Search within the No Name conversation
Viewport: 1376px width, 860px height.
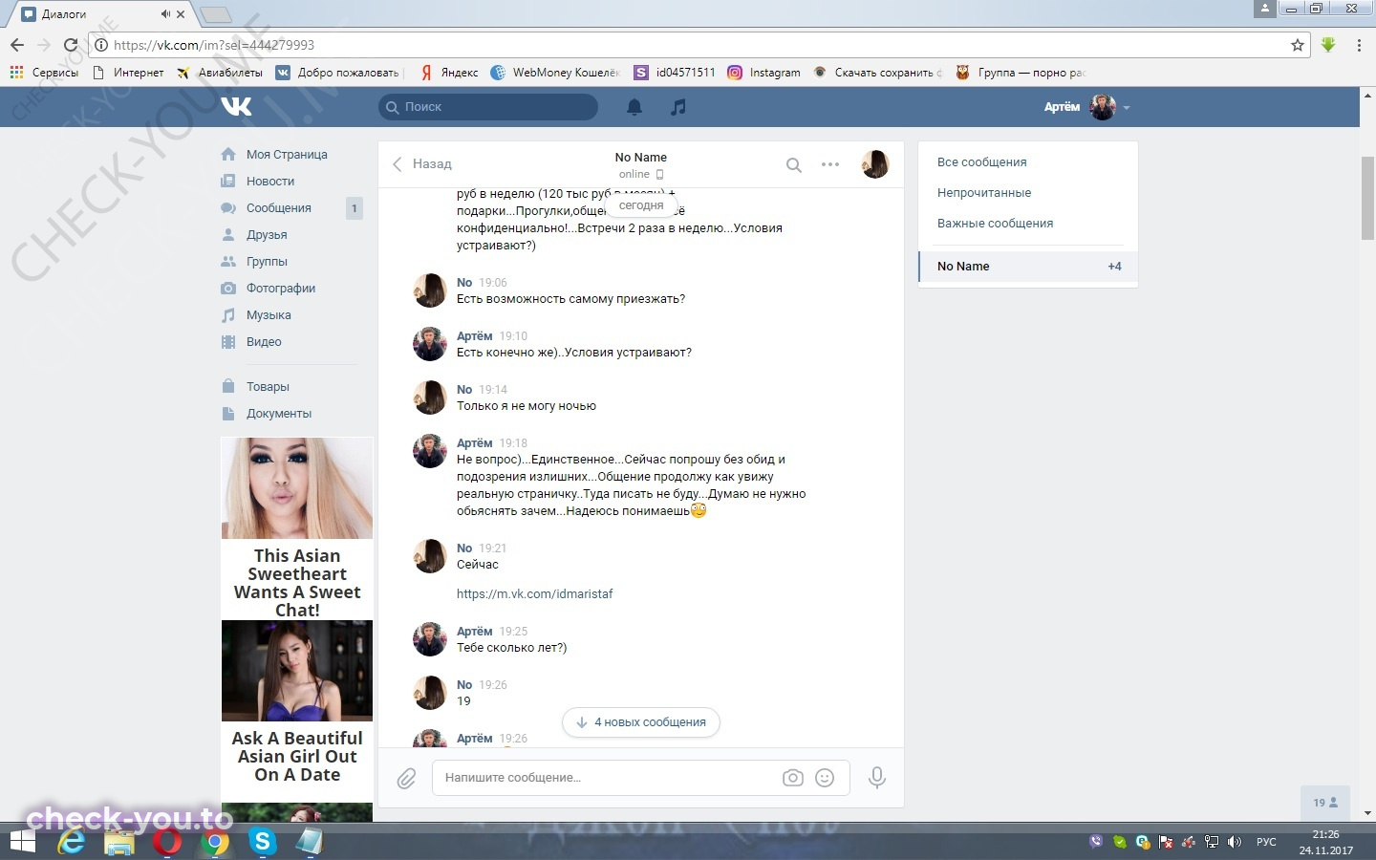click(793, 164)
